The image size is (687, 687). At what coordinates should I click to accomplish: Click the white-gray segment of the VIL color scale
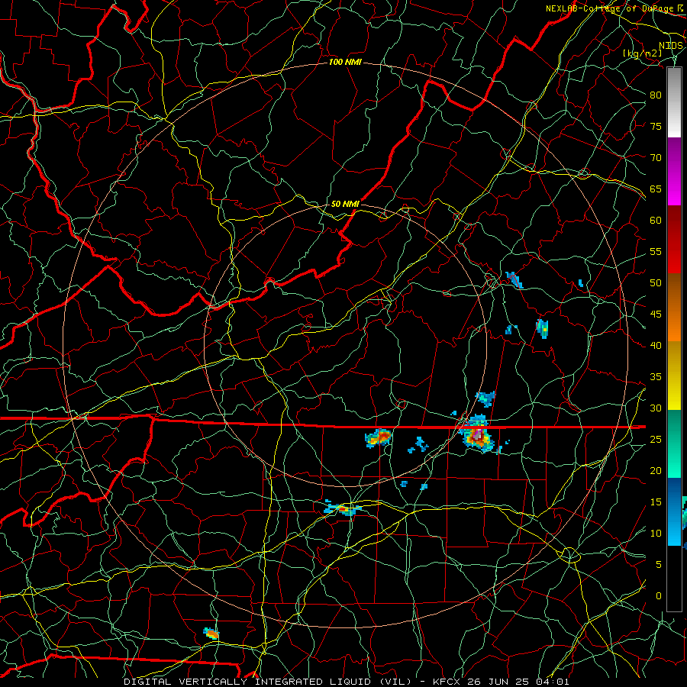pos(674,102)
